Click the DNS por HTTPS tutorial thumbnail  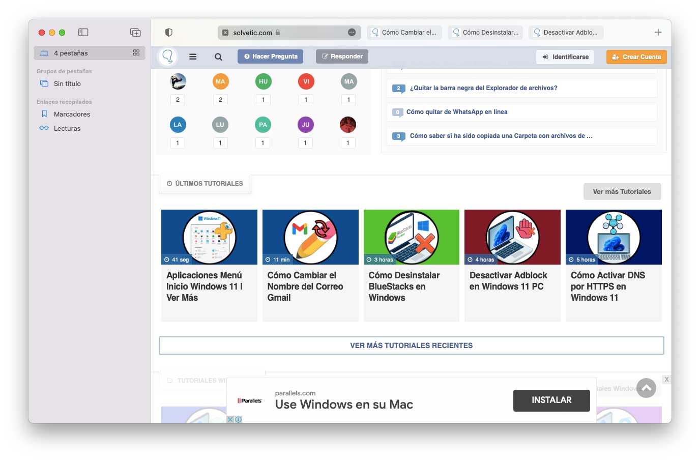pos(614,237)
